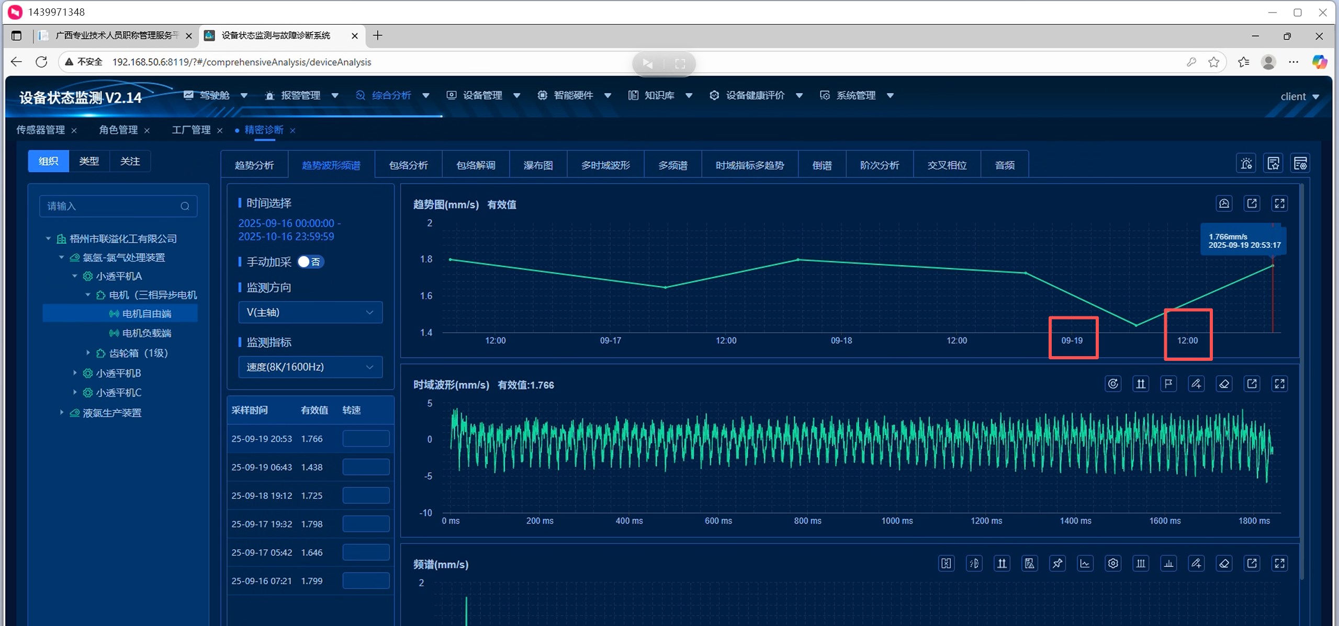
Task: Toggle the double-cursor icon on the time waveform
Action: (x=1141, y=384)
